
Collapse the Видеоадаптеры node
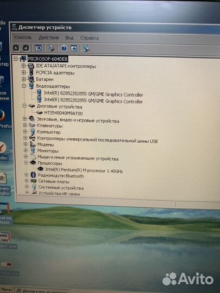click(x=24, y=86)
